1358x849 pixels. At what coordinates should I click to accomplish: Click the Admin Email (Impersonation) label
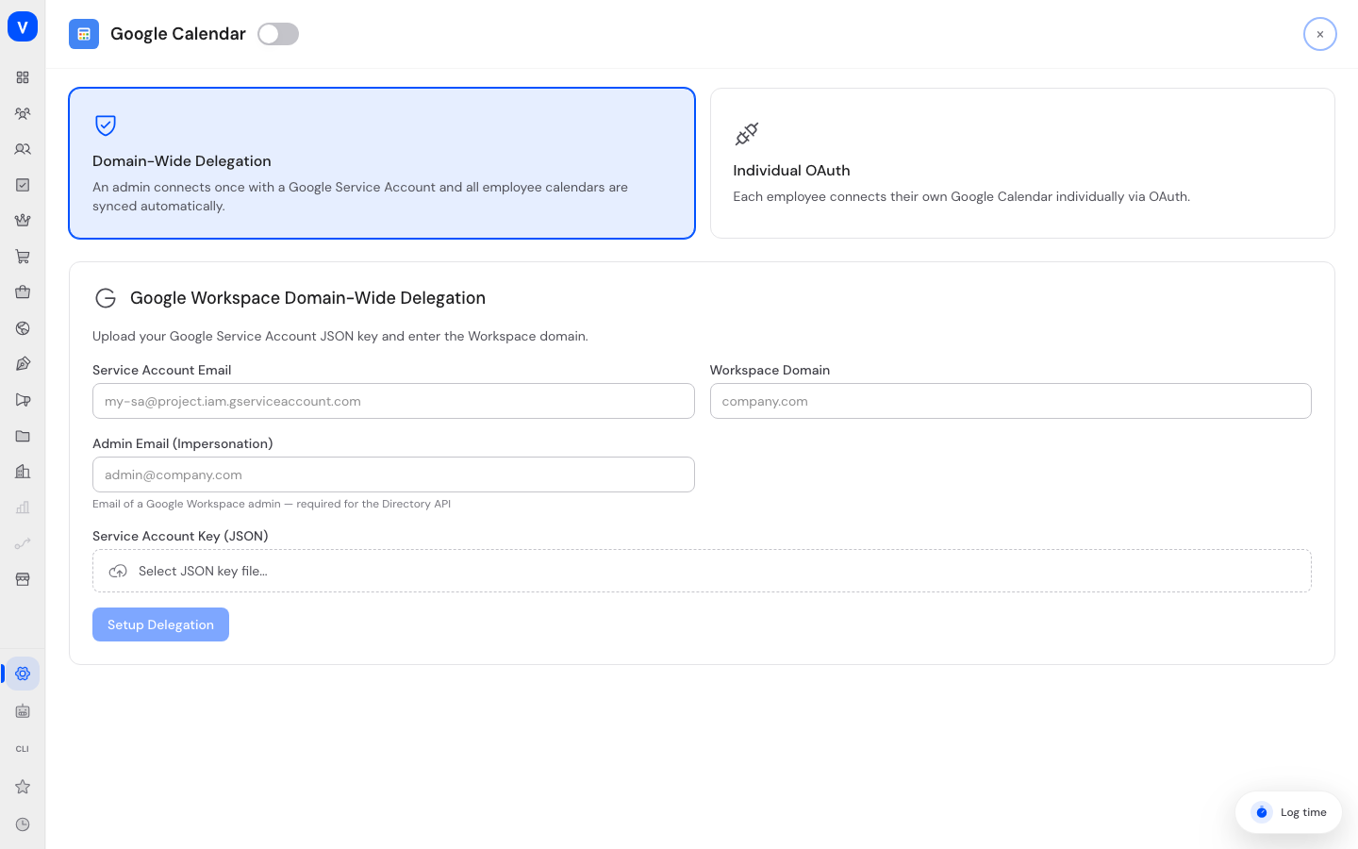pyautogui.click(x=182, y=443)
